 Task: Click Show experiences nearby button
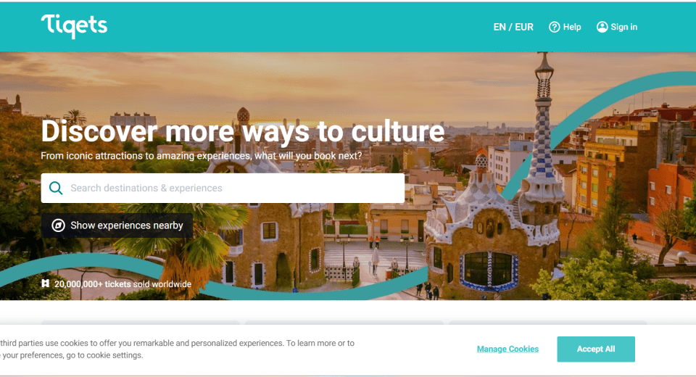pos(117,225)
